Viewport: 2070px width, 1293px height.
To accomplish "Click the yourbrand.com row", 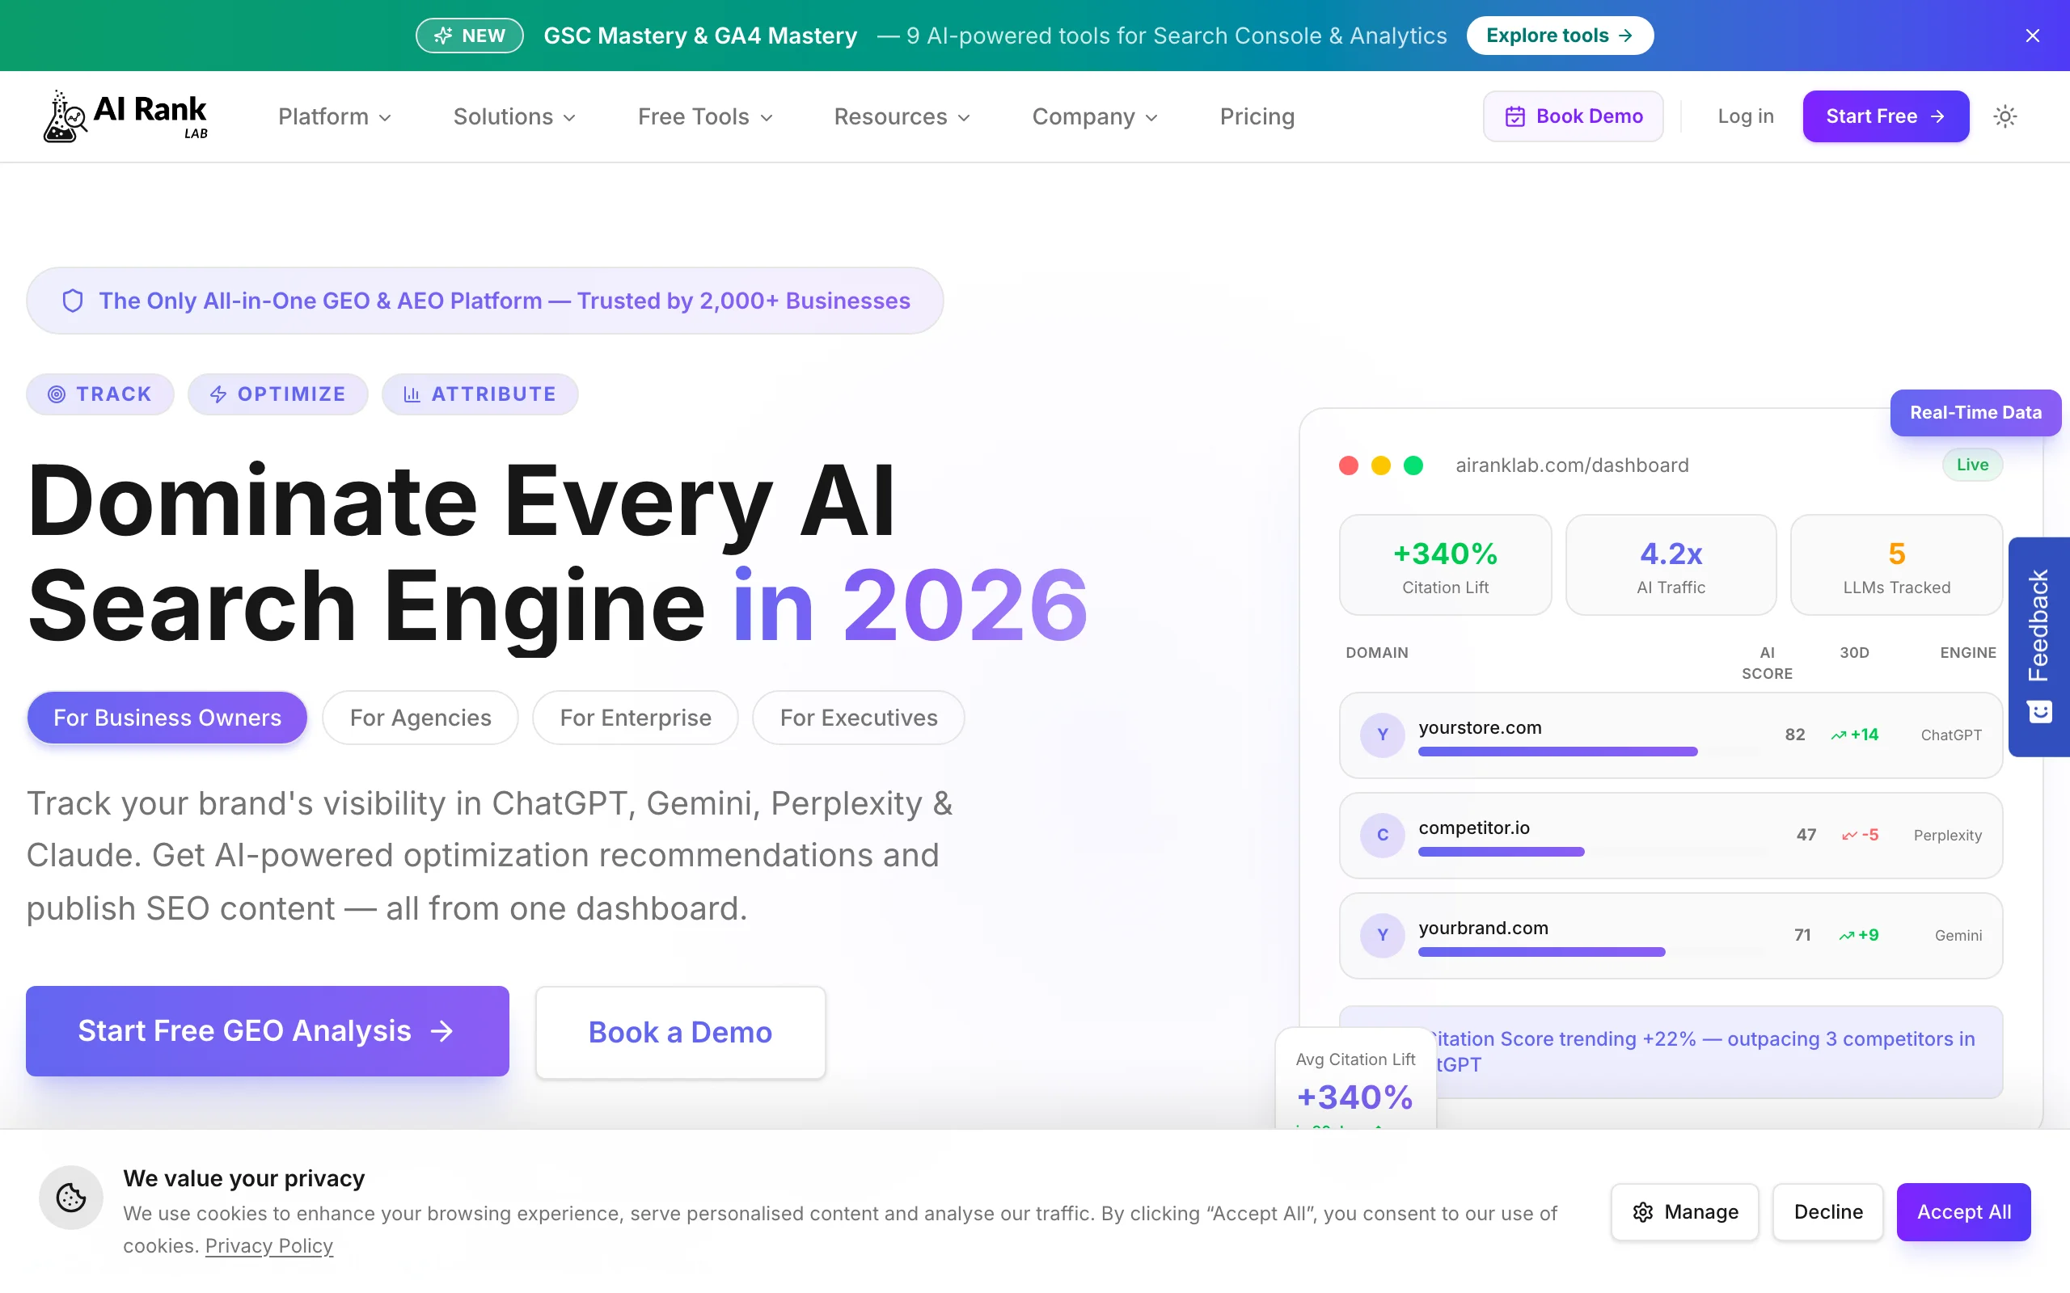I will click(x=1671, y=936).
